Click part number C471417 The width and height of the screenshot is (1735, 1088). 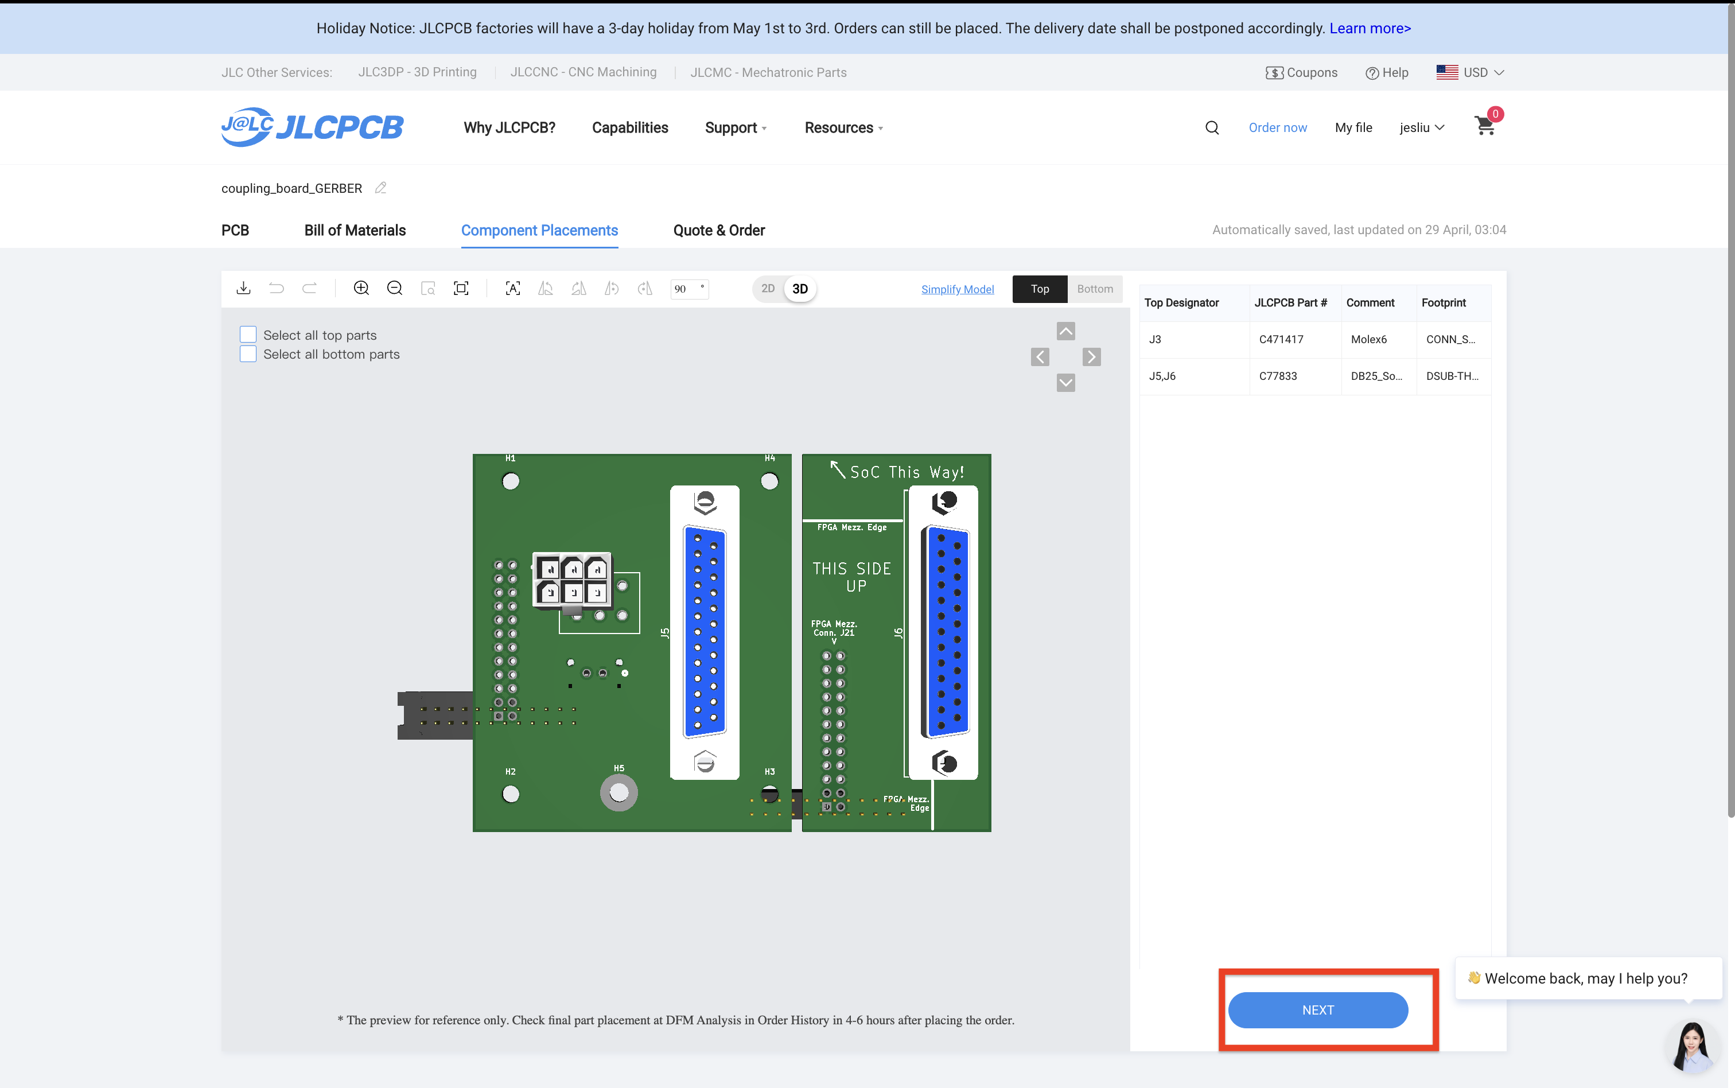[x=1281, y=339]
